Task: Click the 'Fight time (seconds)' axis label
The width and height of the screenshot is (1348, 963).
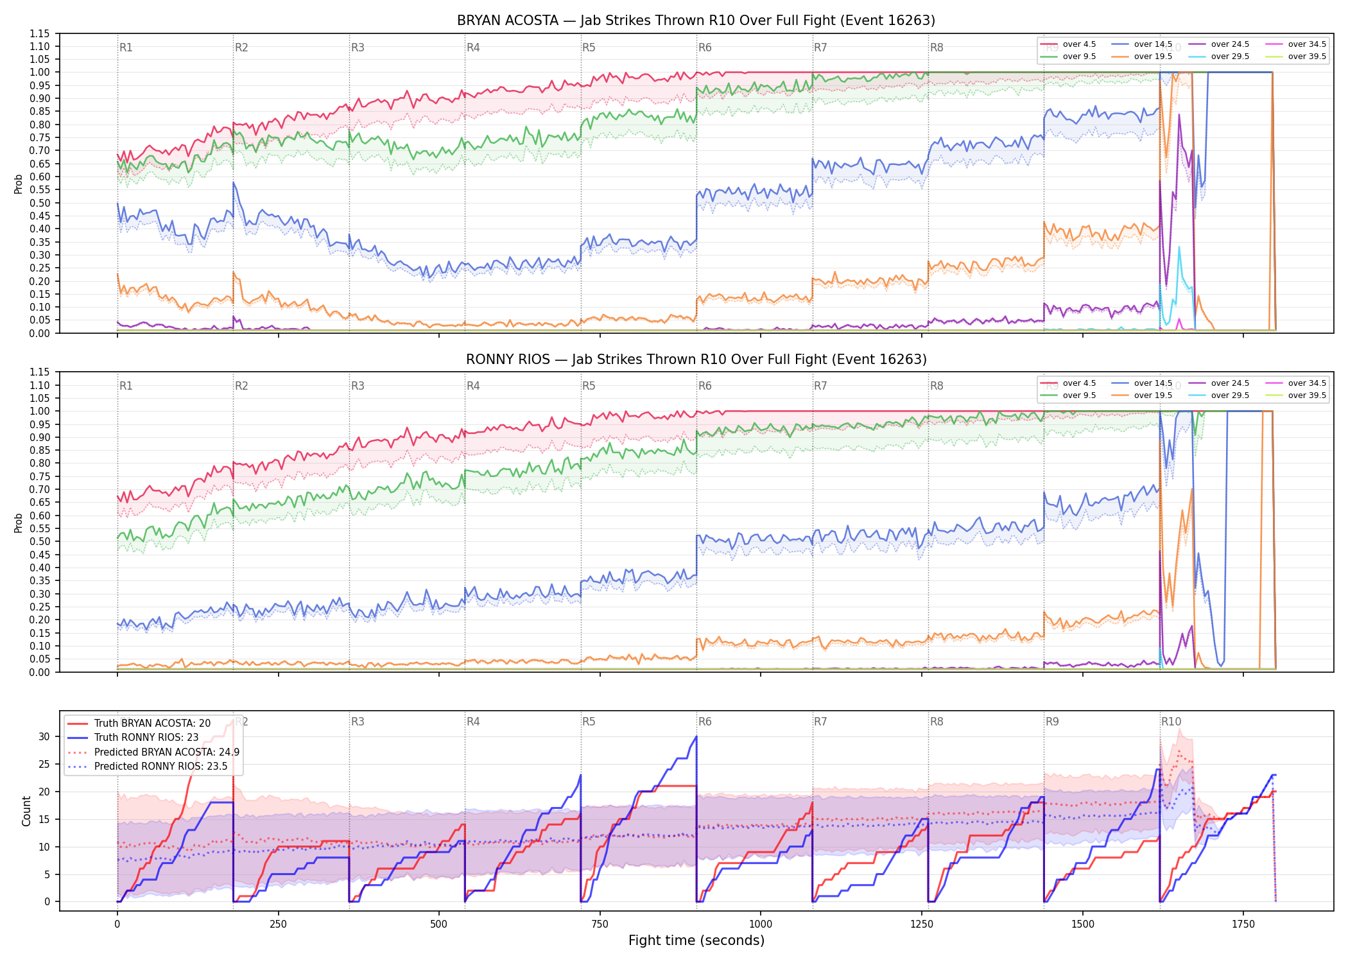Action: (696, 941)
